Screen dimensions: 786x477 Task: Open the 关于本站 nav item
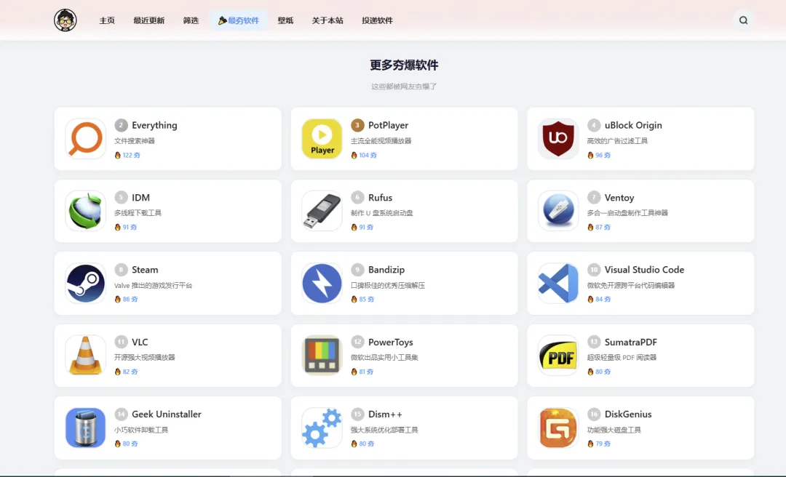pyautogui.click(x=327, y=20)
